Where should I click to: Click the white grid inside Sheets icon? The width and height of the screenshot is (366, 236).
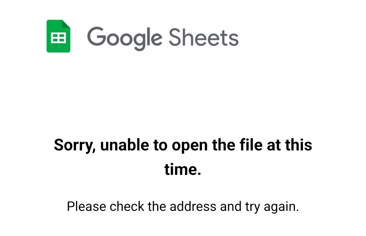58,38
